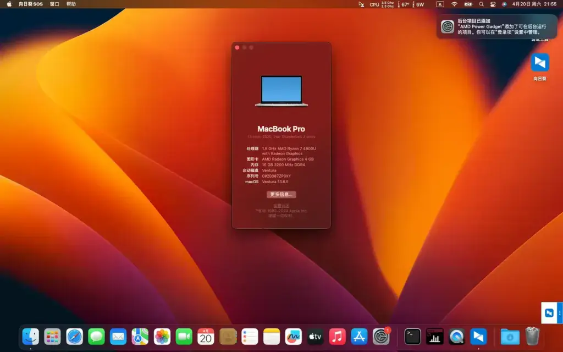This screenshot has height=352, width=563.
Task: Open the 向日葵 desktop shortcut icon
Action: (540, 63)
